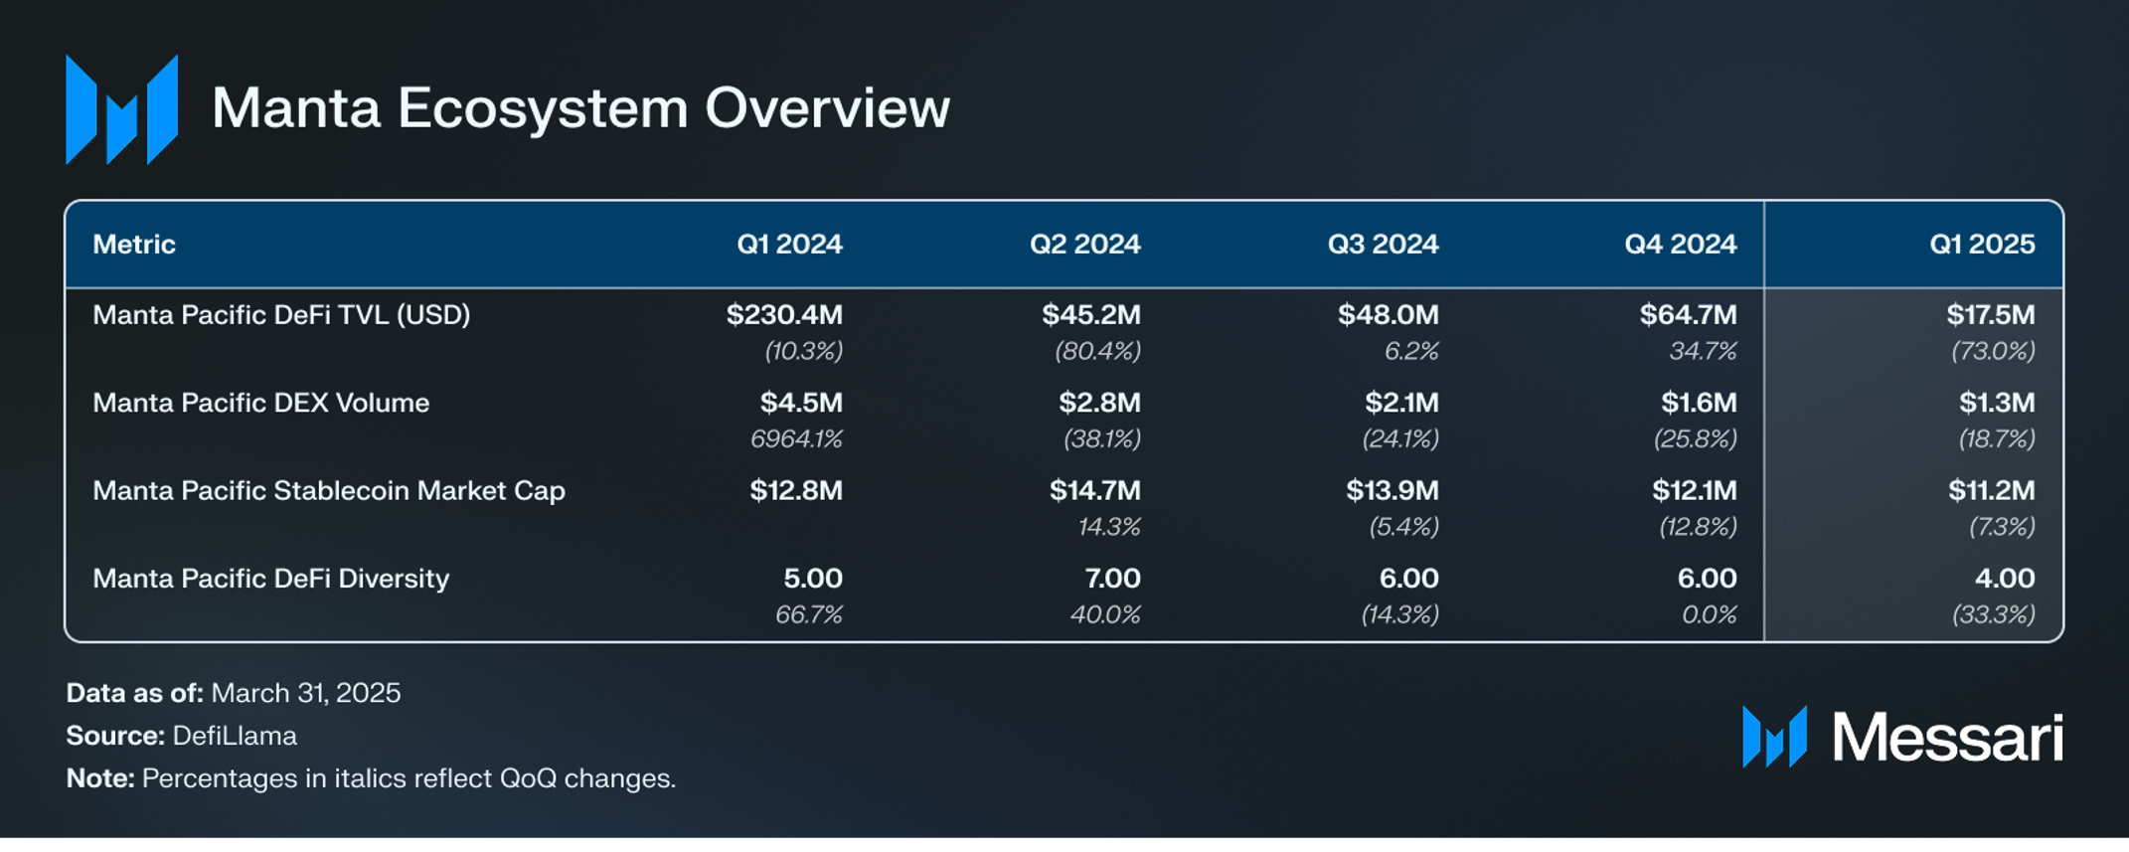The width and height of the screenshot is (2129, 852).
Task: Click the "$2.8M" DEX volume value
Action: (1099, 403)
